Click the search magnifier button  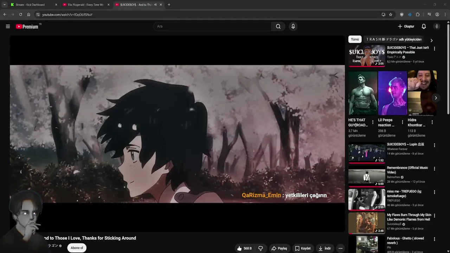pyautogui.click(x=278, y=26)
